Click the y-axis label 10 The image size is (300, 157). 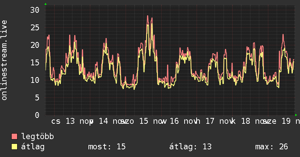[x=35, y=80]
